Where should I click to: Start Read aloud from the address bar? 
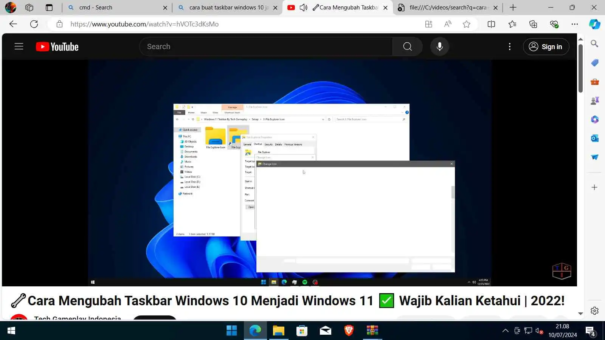point(448,24)
